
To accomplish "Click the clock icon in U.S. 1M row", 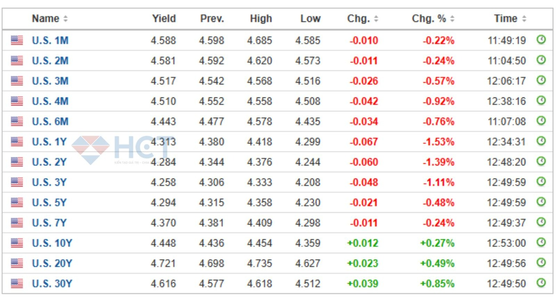I will pos(541,40).
